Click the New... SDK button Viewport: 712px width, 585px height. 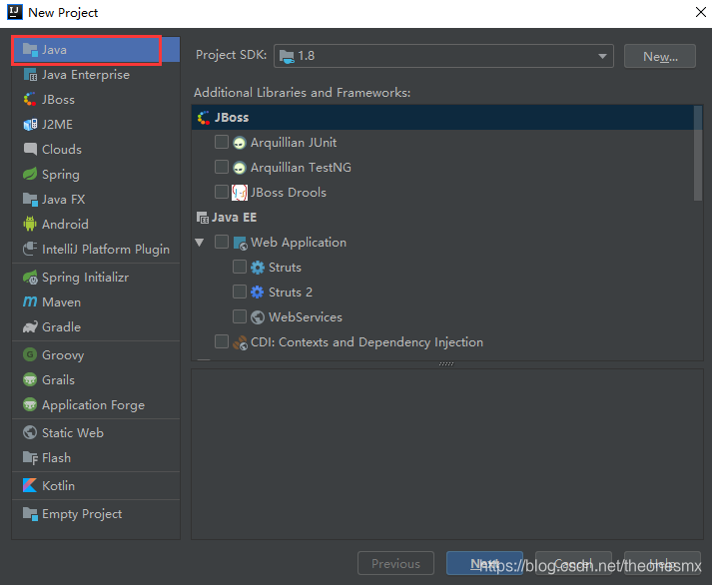click(660, 56)
